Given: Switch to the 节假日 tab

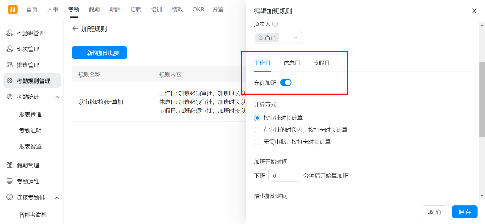Looking at the screenshot, I should point(321,63).
